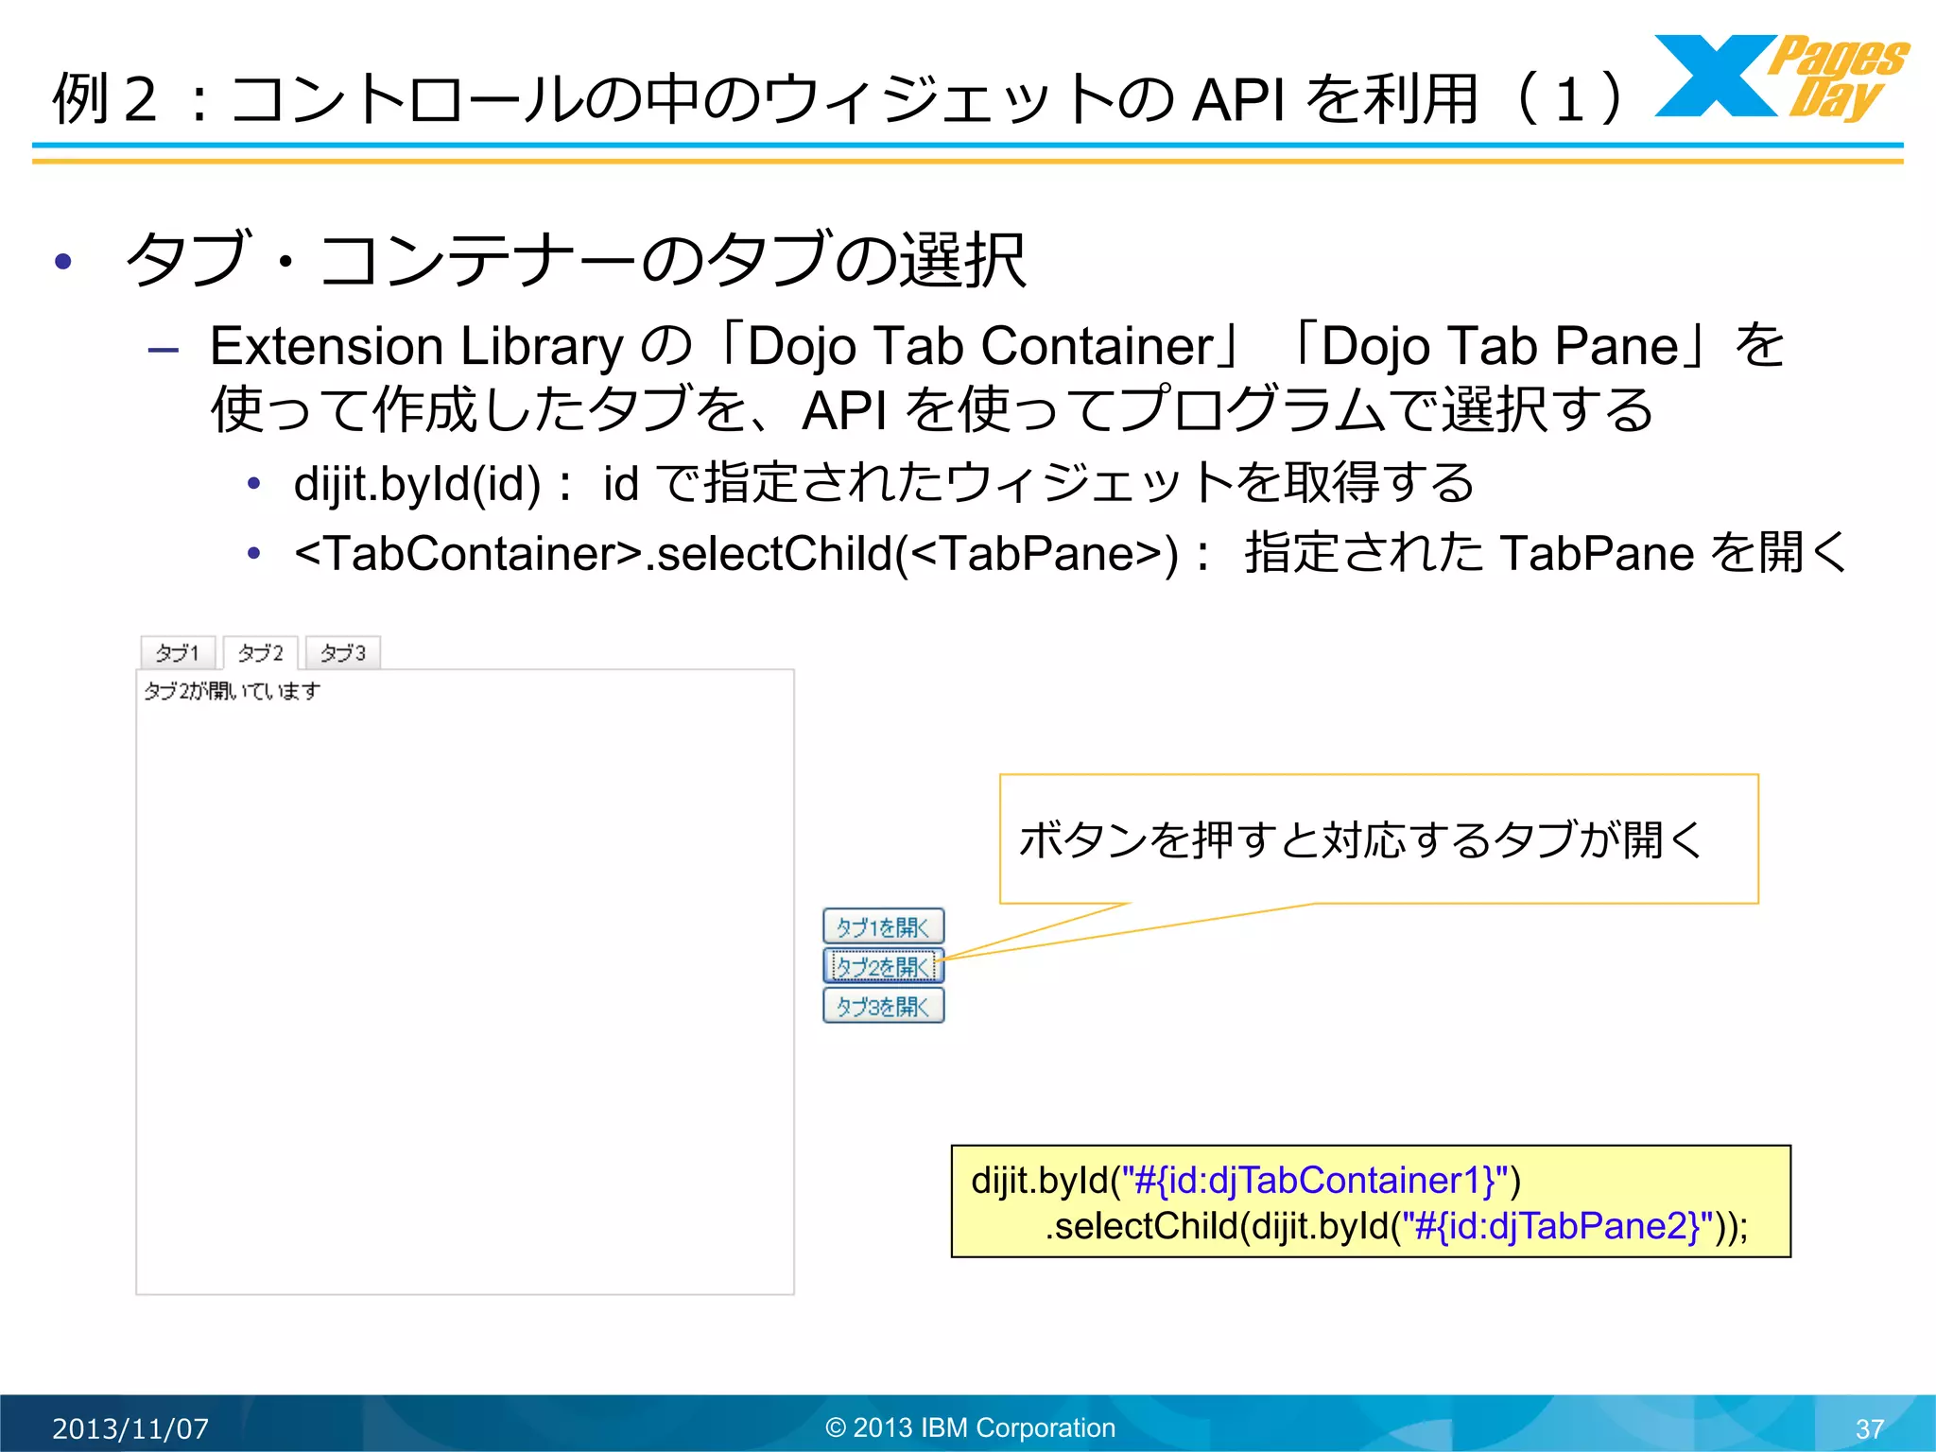Click the タブ3を開く button
The width and height of the screenshot is (1936, 1452).
883,1006
